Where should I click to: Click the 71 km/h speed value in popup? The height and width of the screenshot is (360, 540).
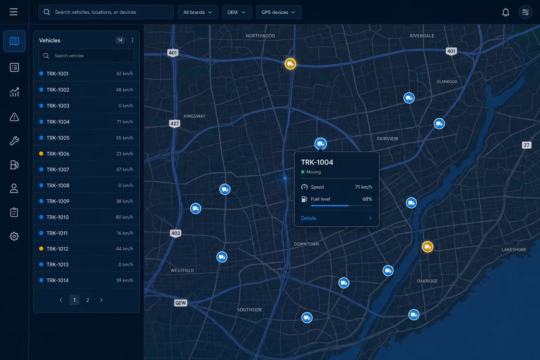click(364, 187)
